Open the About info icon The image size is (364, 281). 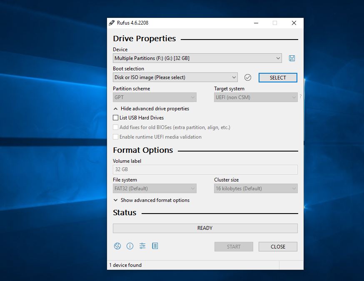pyautogui.click(x=130, y=246)
